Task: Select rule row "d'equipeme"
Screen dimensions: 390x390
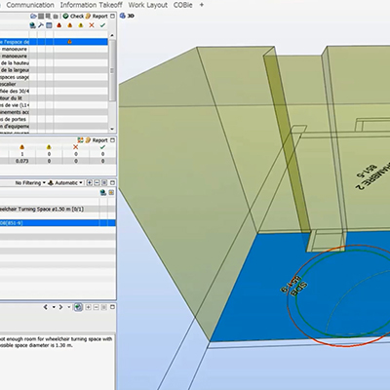Action: [x=54, y=126]
